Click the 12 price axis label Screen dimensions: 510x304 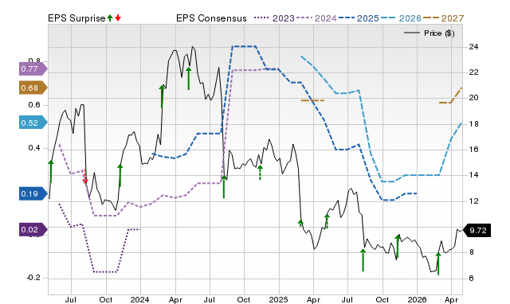point(473,201)
